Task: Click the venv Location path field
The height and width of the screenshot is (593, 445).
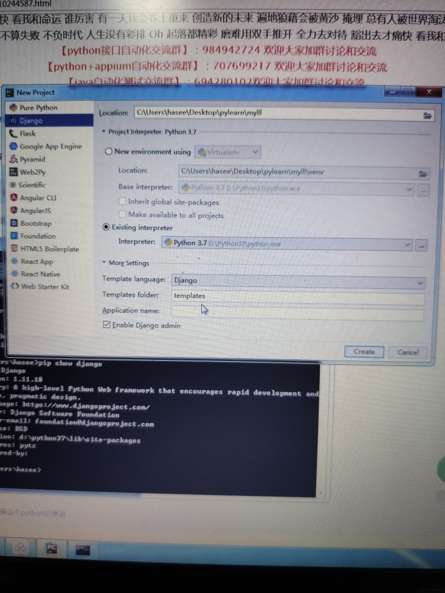Action: pos(298,173)
